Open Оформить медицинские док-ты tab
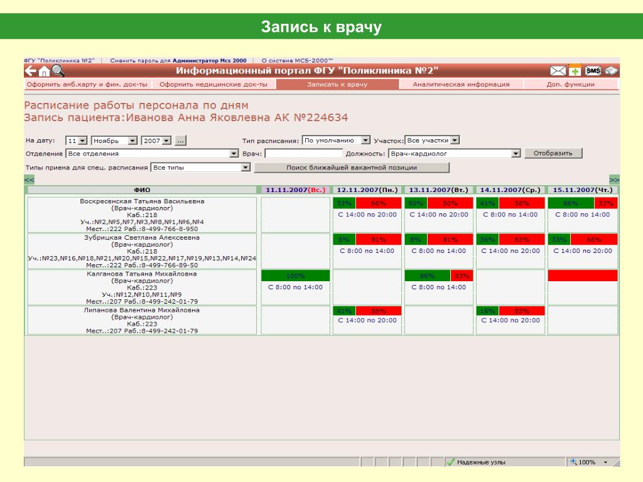 [213, 85]
